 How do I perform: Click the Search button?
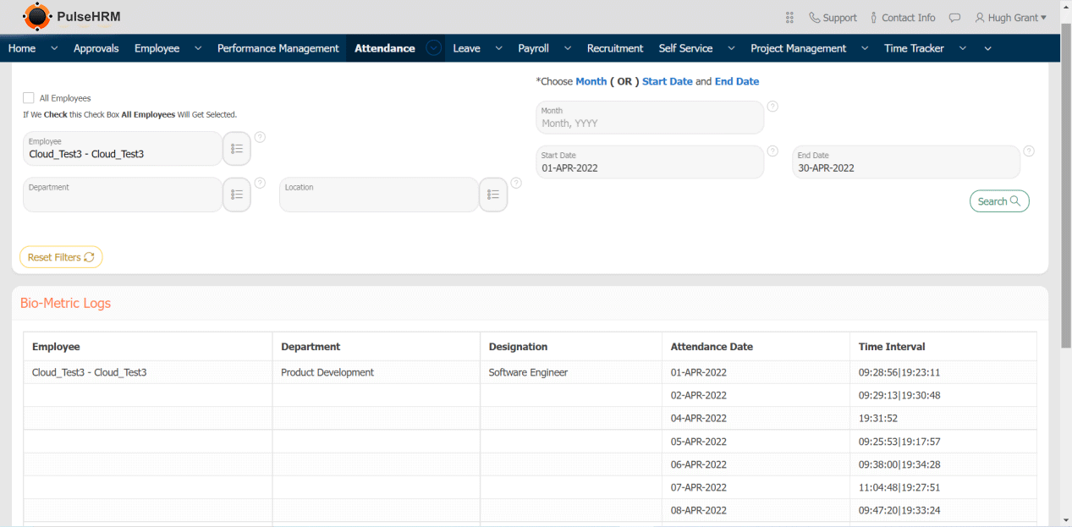tap(999, 201)
